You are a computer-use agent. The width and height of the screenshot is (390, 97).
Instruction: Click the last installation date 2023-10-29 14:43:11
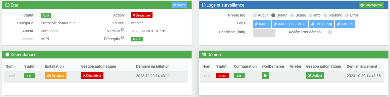(153, 76)
